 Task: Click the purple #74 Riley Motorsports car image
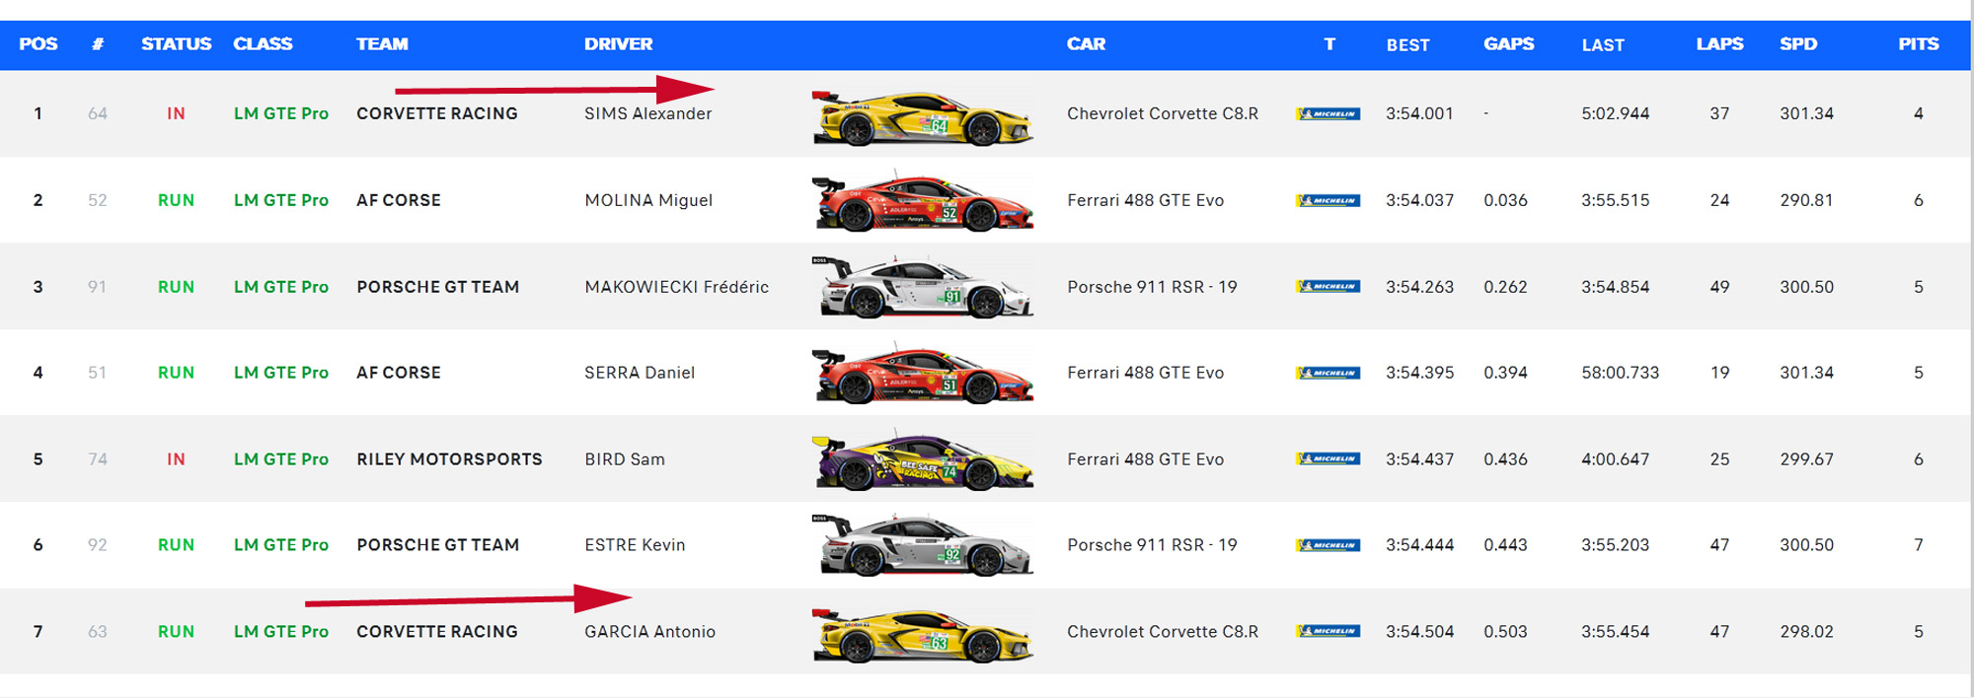click(x=922, y=461)
